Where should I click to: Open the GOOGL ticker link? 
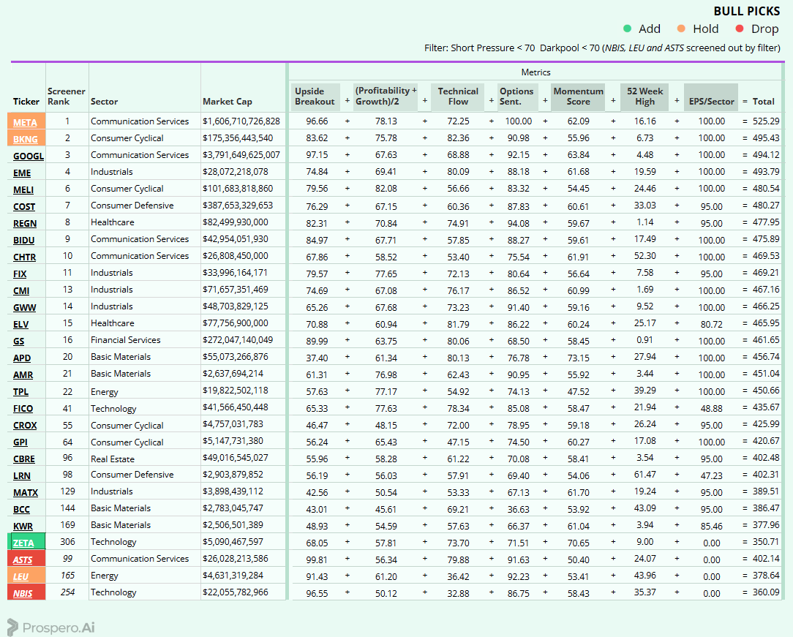29,157
